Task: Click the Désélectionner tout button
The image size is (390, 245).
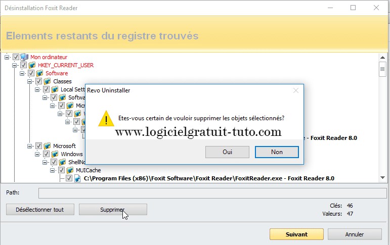Action: pyautogui.click(x=40, y=210)
